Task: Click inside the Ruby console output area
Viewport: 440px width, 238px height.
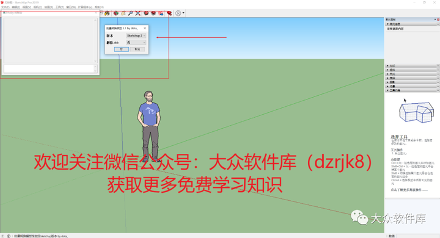Action: [x=49, y=41]
